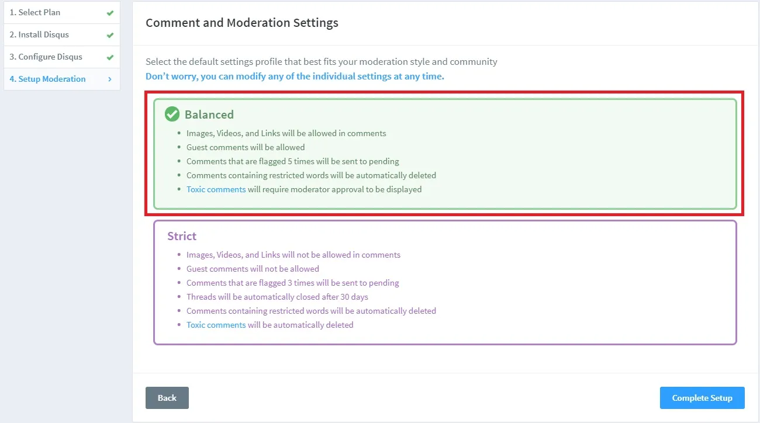This screenshot has height=423, width=760.
Task: Click the Guest comments allowed bullet under Balanced
Action: coord(245,147)
